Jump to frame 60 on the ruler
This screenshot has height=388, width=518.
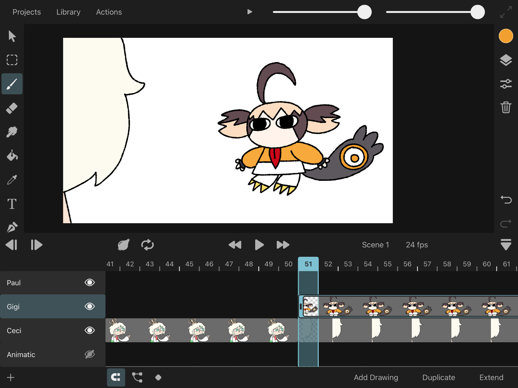487,264
